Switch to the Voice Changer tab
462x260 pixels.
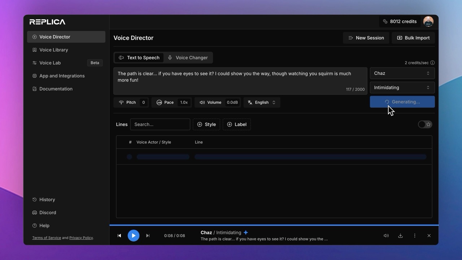188,57
